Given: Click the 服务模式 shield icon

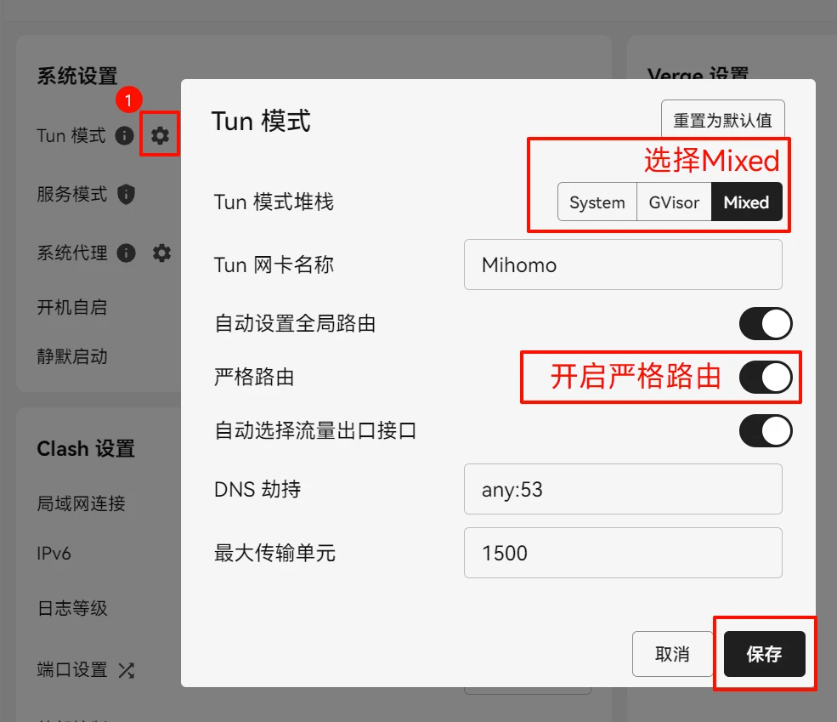Looking at the screenshot, I should pyautogui.click(x=126, y=194).
